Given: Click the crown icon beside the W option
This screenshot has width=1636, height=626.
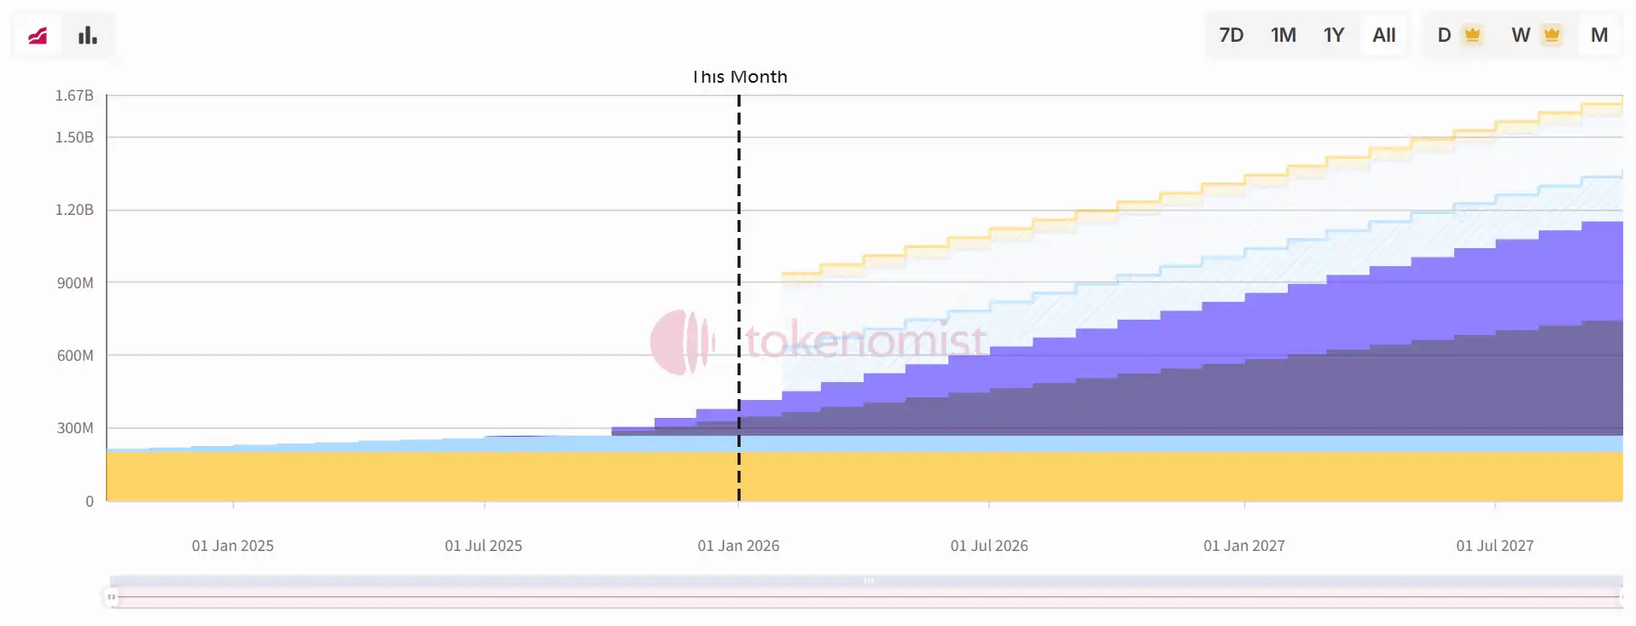Looking at the screenshot, I should [1551, 32].
